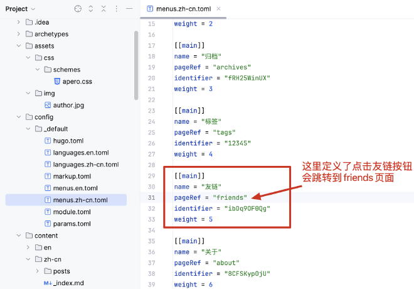Viewport: 414px width, 289px height.
Task: Hide the Project tool window
Action: point(129,9)
